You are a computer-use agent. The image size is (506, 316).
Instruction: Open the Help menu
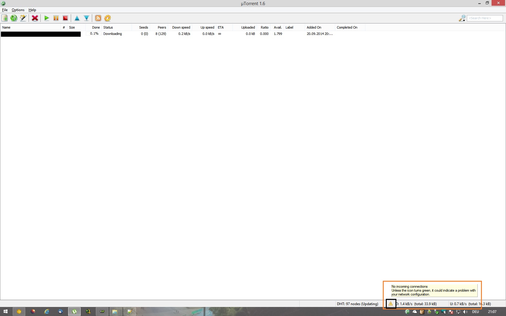(x=32, y=10)
